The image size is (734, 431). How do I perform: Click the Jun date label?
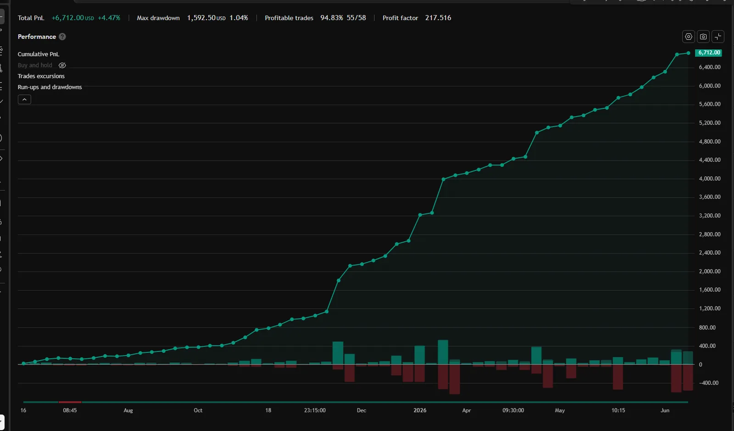[x=665, y=410]
